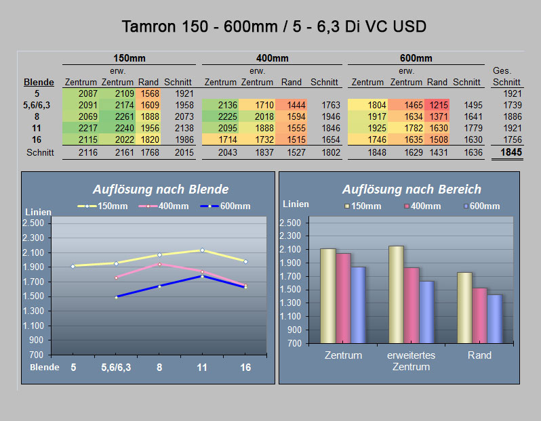Screen dimensions: 541x421
Task: Select the Ges. Schnitt column header
Action: pos(506,76)
